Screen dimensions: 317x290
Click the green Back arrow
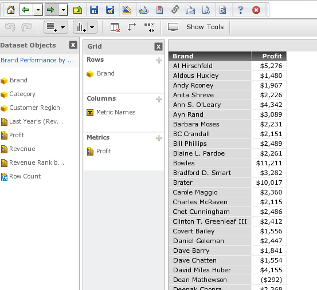coord(26,10)
